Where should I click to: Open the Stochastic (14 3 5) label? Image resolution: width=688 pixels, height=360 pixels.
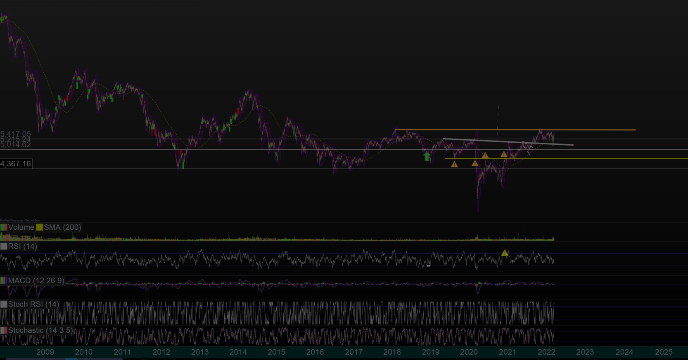[40, 330]
